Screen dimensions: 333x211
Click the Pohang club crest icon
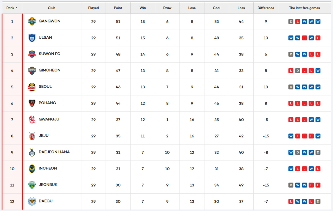click(x=32, y=103)
